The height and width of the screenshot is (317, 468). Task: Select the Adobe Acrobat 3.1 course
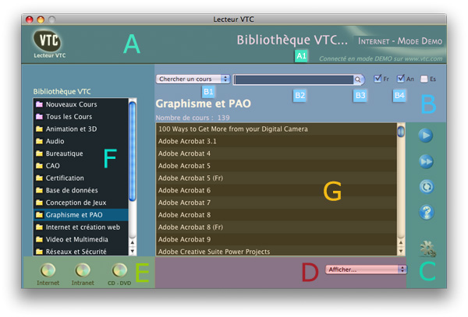276,141
